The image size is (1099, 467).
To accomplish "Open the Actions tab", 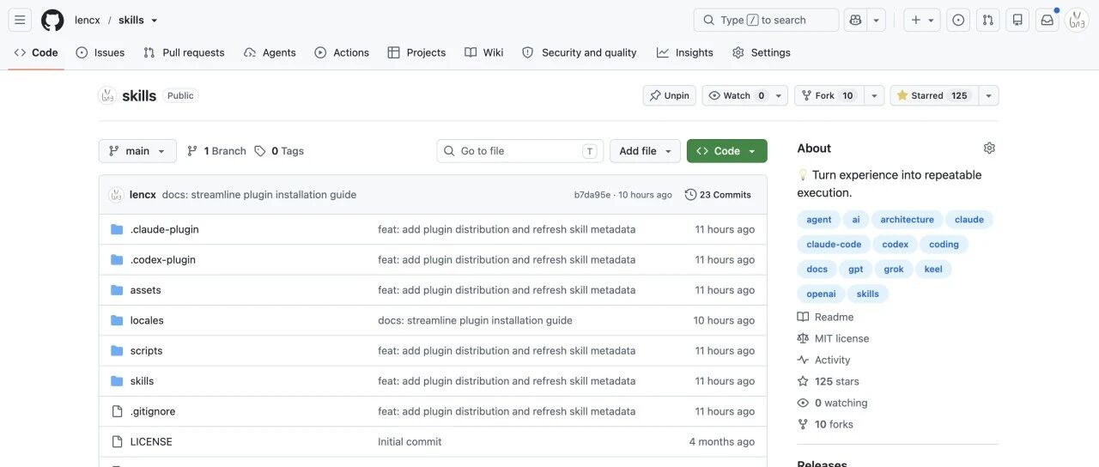I will pyautogui.click(x=342, y=52).
